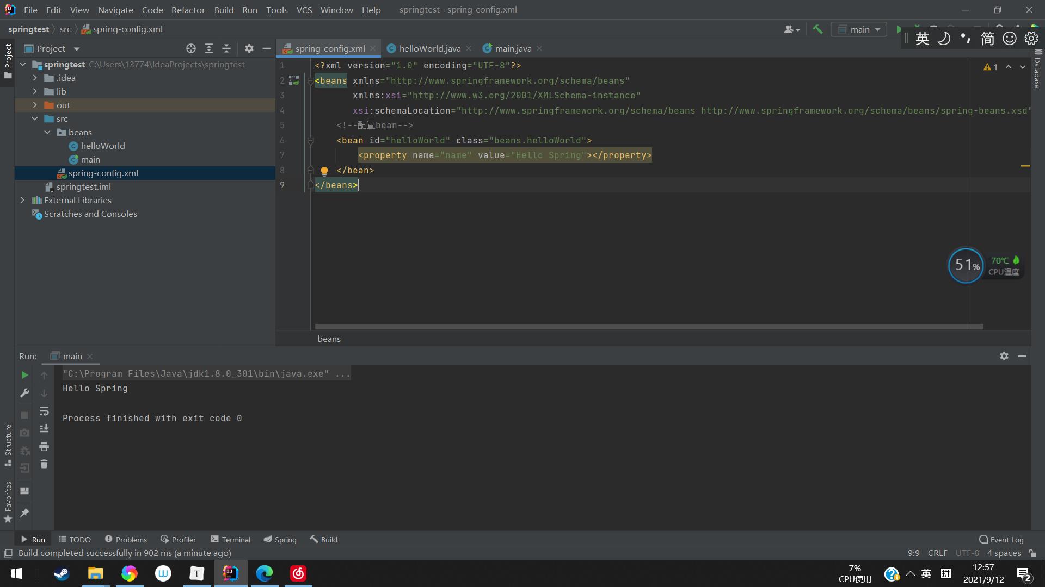Rerun main with green play icon
Screen dimensions: 1045x587
[x=24, y=375]
